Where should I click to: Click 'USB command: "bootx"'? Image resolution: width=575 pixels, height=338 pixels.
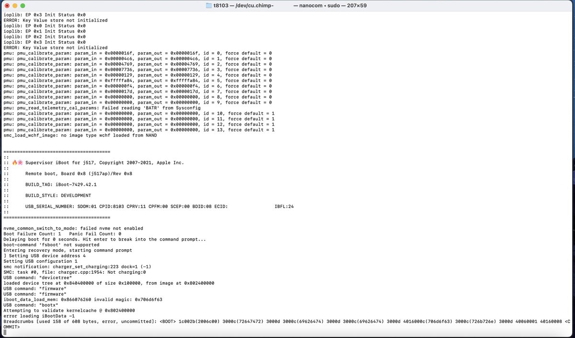[x=31, y=305]
